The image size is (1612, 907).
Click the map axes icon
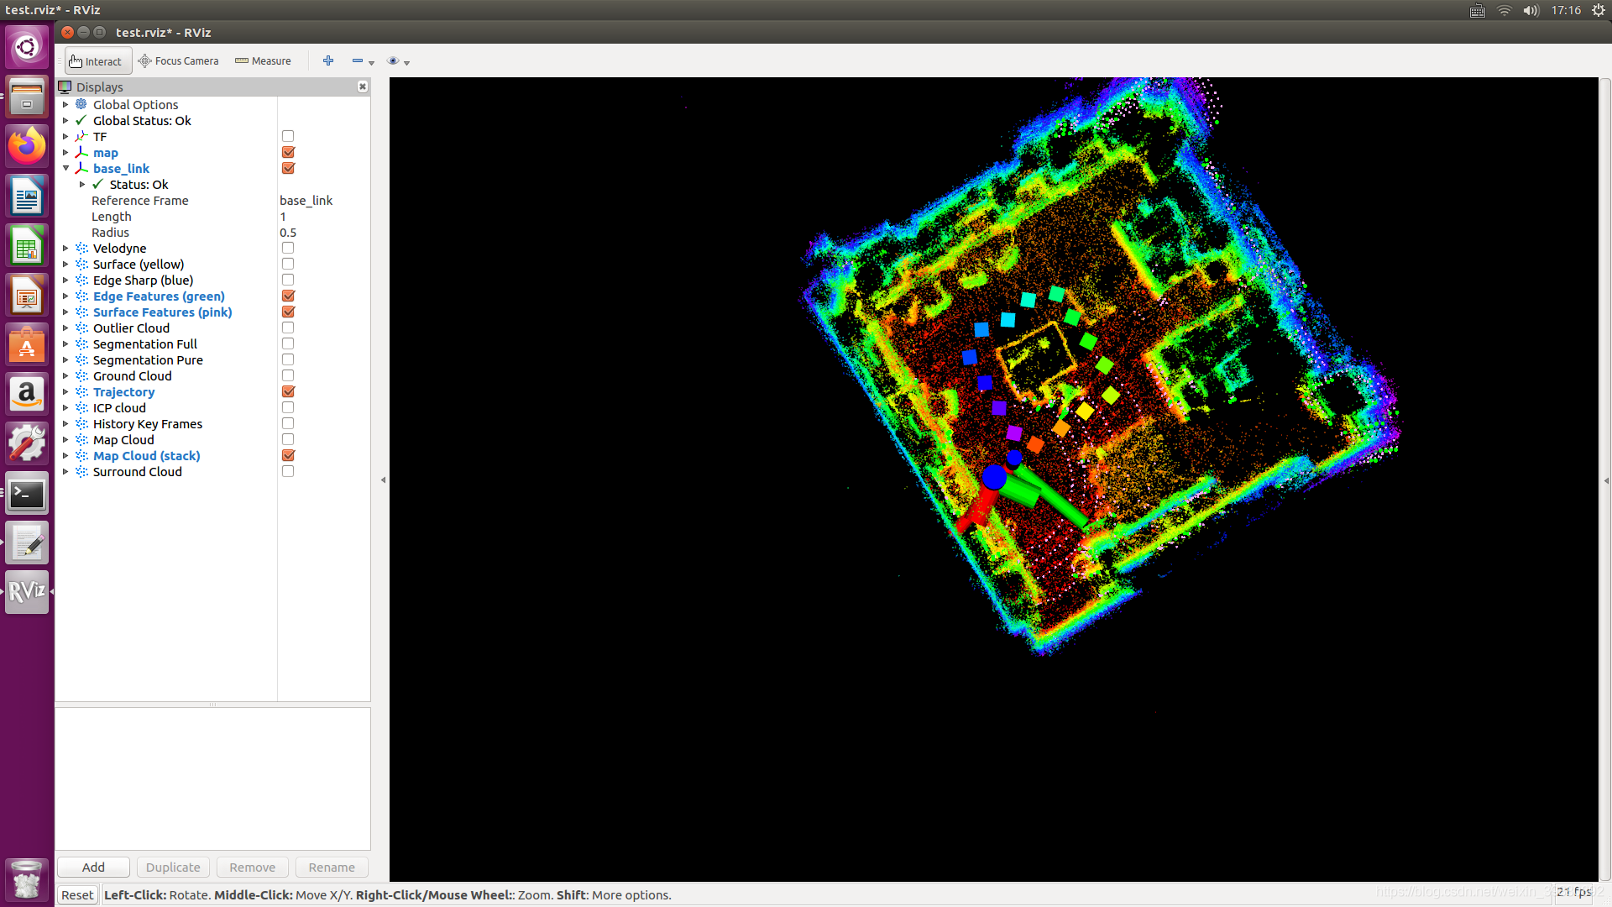point(81,152)
